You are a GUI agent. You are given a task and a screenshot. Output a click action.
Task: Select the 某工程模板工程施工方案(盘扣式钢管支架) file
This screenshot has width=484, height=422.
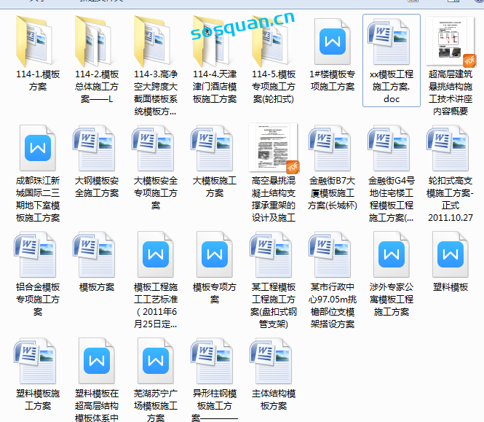tap(274, 254)
